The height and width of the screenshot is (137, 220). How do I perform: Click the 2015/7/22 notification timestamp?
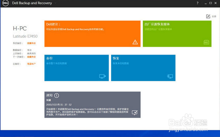(x=59, y=105)
